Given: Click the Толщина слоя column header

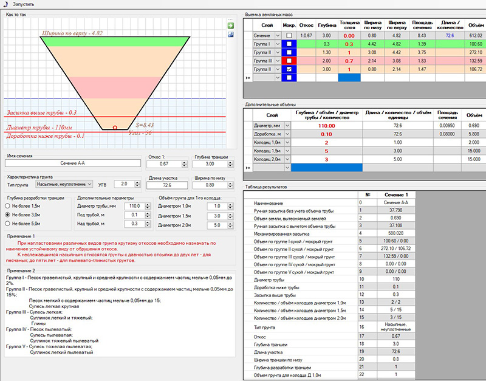Looking at the screenshot, I should [349, 25].
